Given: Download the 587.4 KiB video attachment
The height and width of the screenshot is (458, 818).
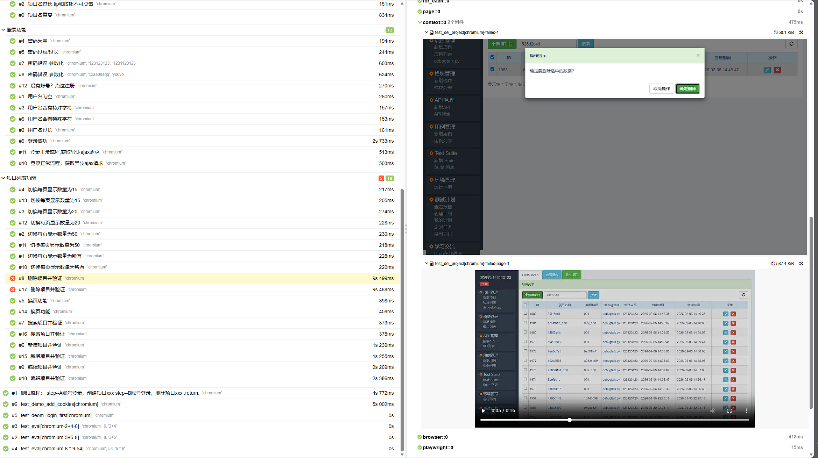Looking at the screenshot, I should click(x=783, y=264).
